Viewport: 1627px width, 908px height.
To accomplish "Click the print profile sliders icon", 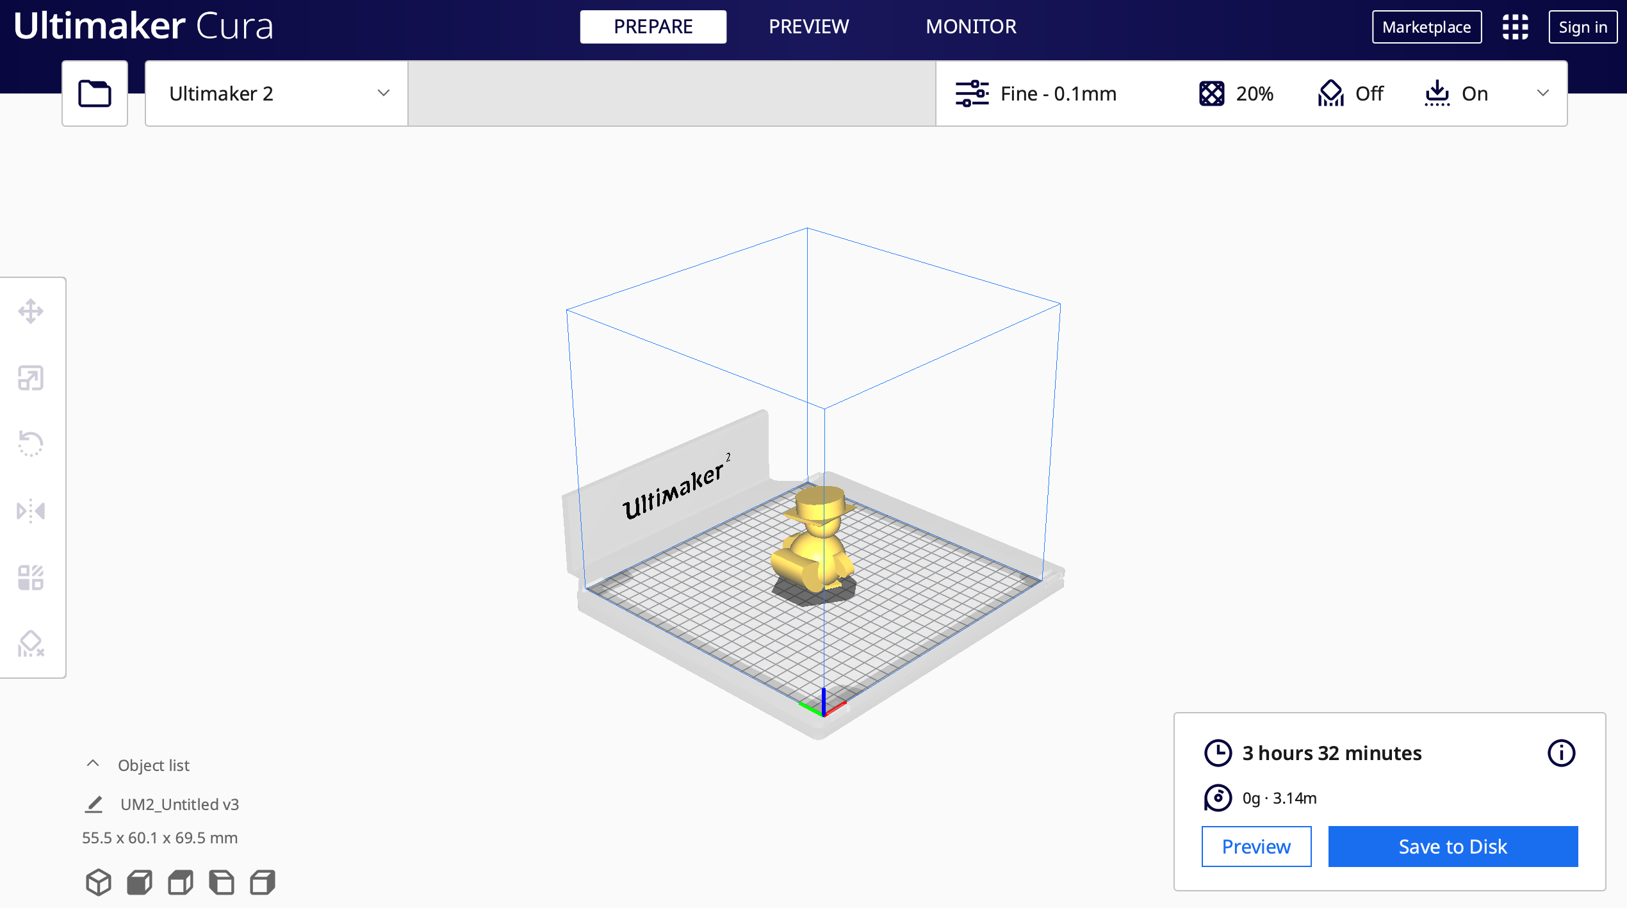I will (x=972, y=93).
